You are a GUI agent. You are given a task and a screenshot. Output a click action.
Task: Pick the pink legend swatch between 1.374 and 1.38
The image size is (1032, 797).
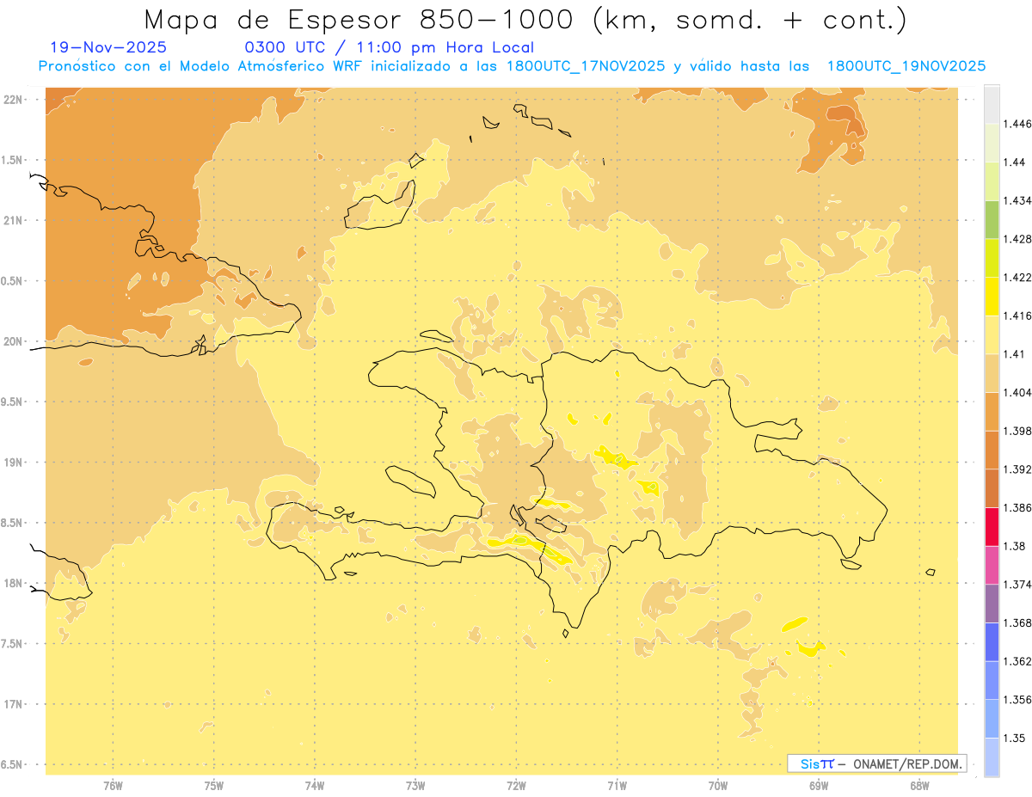tap(992, 565)
